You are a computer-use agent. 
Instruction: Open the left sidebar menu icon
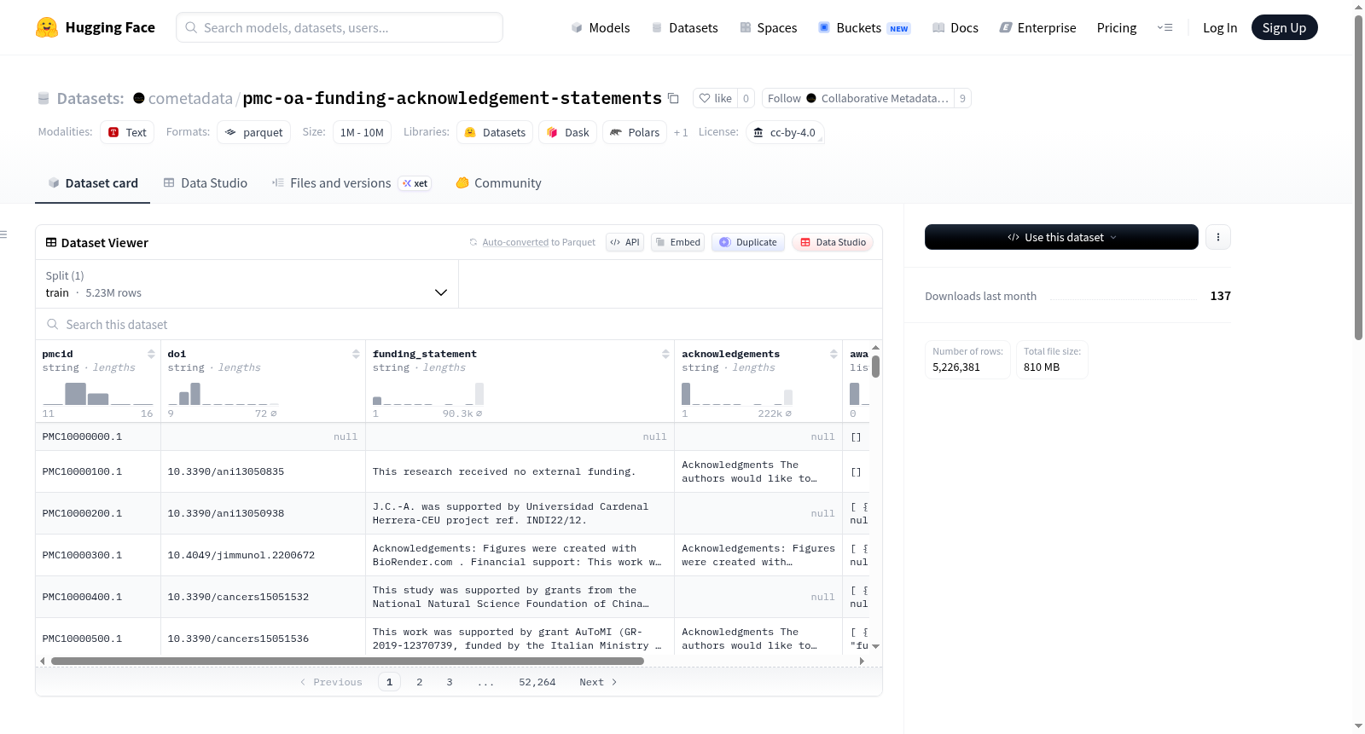(3, 234)
